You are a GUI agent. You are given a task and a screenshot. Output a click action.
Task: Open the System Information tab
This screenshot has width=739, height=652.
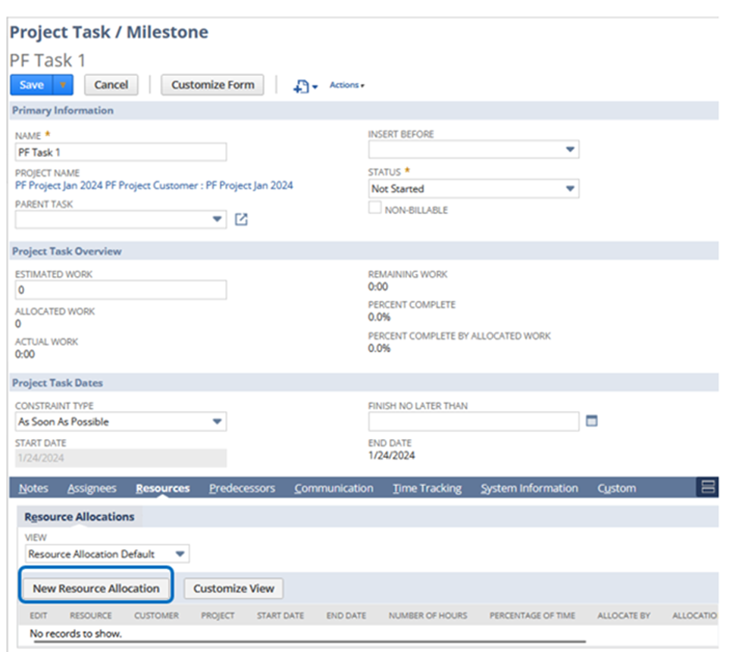529,488
